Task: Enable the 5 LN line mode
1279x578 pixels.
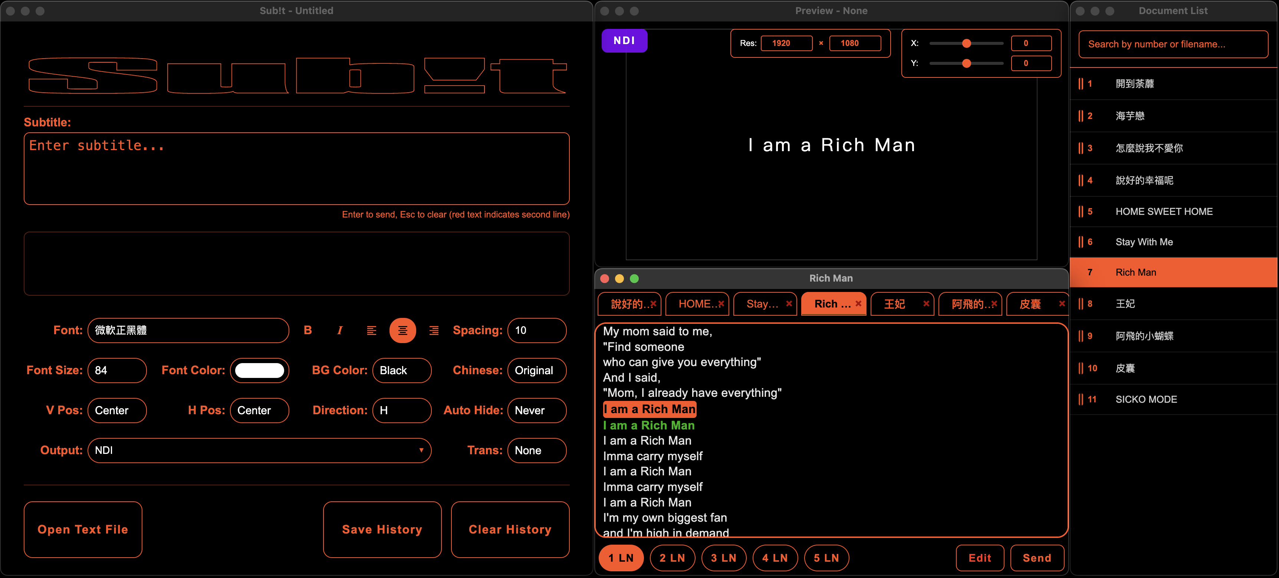Action: (x=826, y=558)
